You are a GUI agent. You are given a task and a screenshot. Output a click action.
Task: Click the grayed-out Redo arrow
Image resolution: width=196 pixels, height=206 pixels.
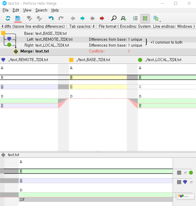coord(61,18)
